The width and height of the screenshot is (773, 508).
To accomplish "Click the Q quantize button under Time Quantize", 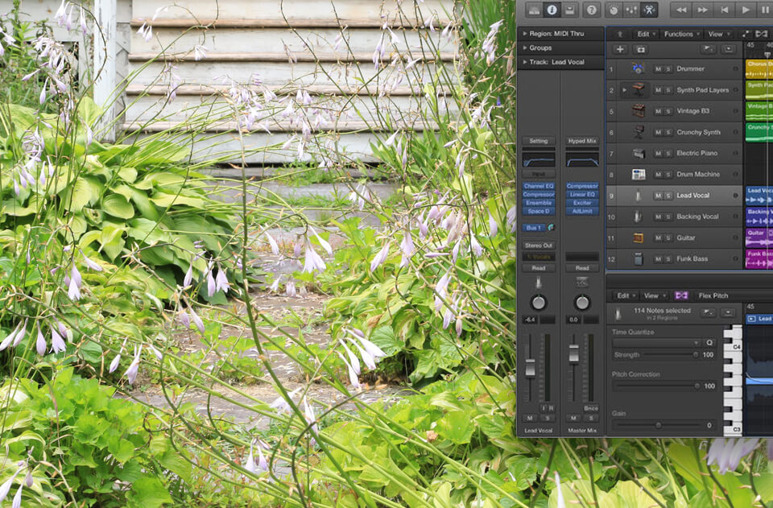I will click(709, 343).
